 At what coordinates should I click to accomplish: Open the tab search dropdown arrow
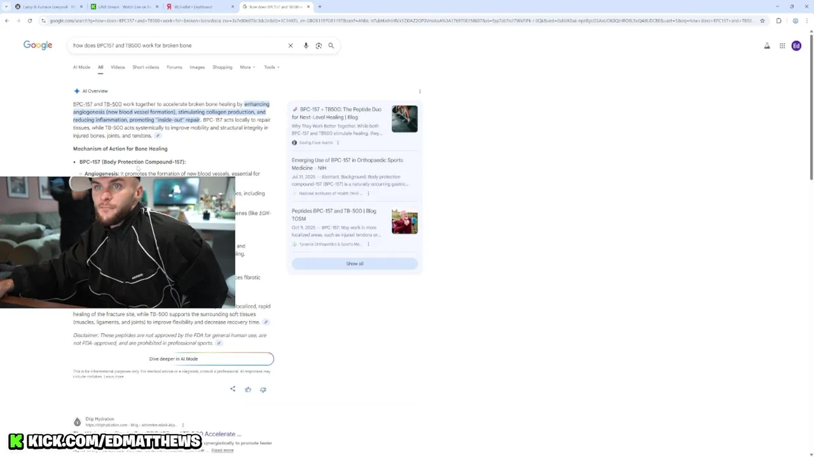click(7, 6)
